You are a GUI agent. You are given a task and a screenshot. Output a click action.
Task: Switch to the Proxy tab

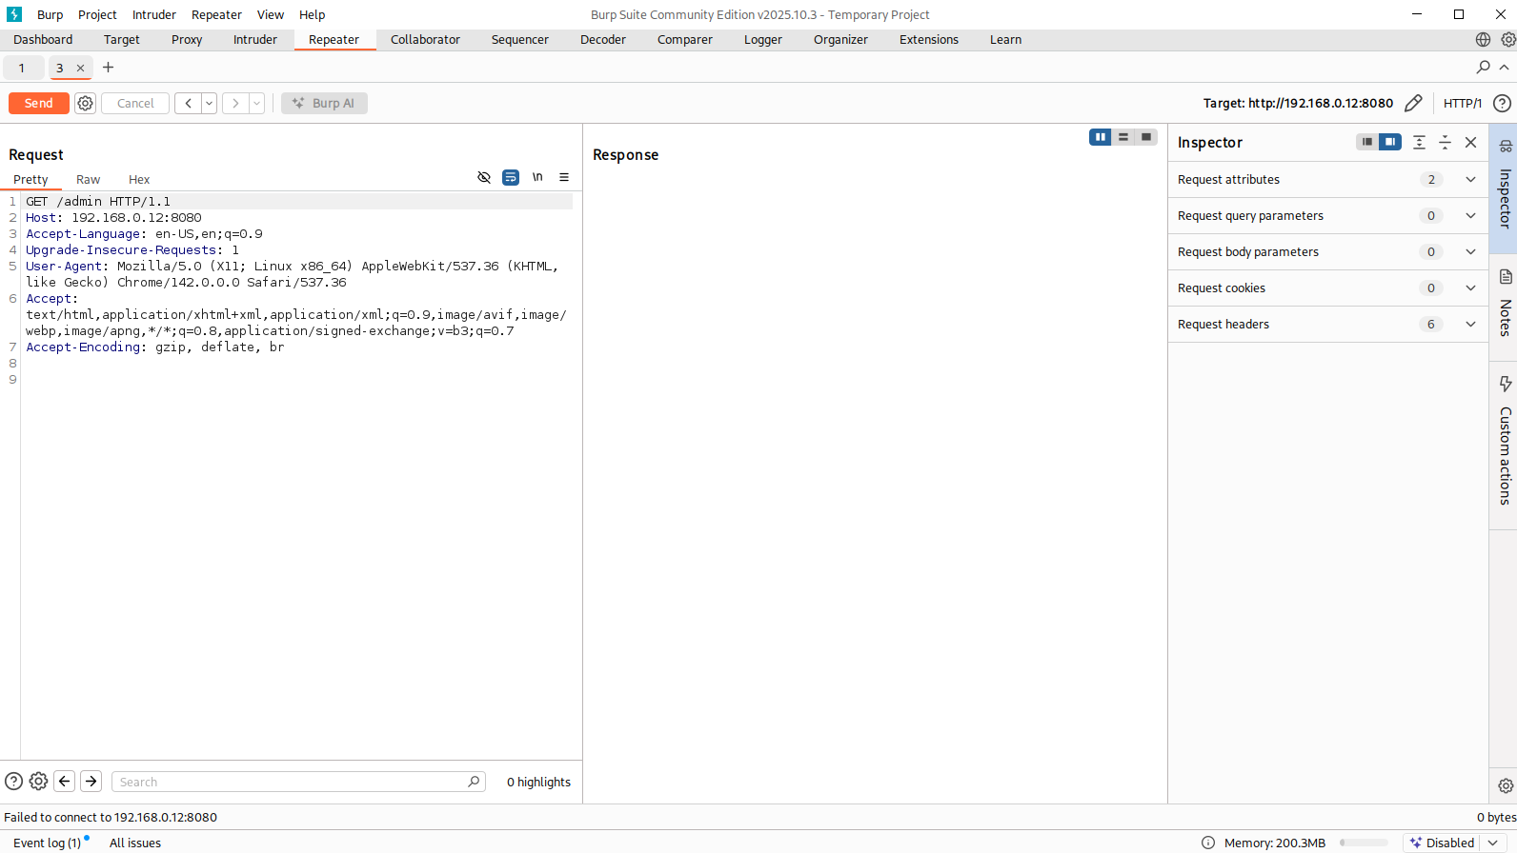(x=187, y=40)
